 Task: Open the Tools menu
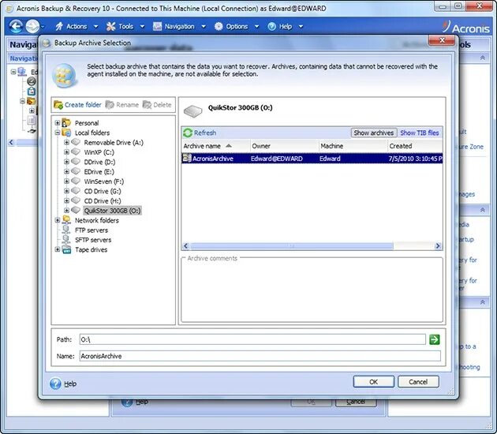(x=126, y=27)
